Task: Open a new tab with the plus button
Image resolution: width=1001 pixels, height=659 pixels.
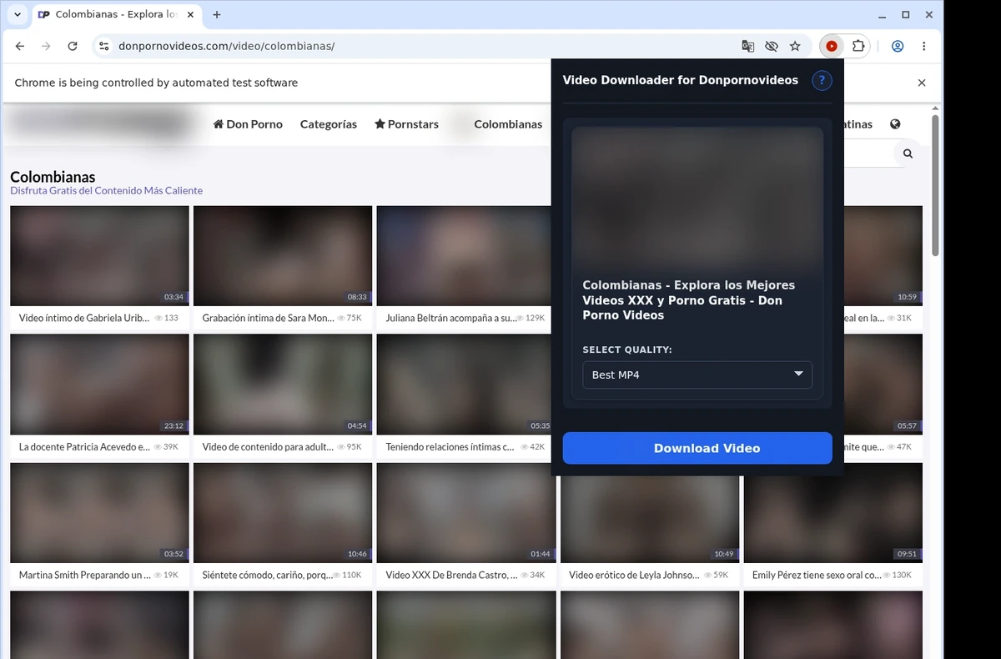Action: [217, 14]
